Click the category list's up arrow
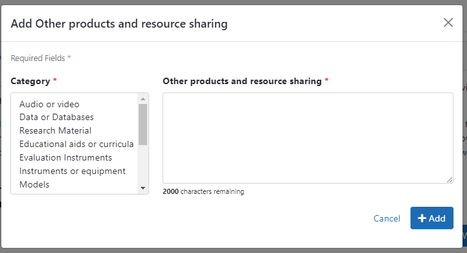This screenshot has width=467, height=253. [143, 99]
